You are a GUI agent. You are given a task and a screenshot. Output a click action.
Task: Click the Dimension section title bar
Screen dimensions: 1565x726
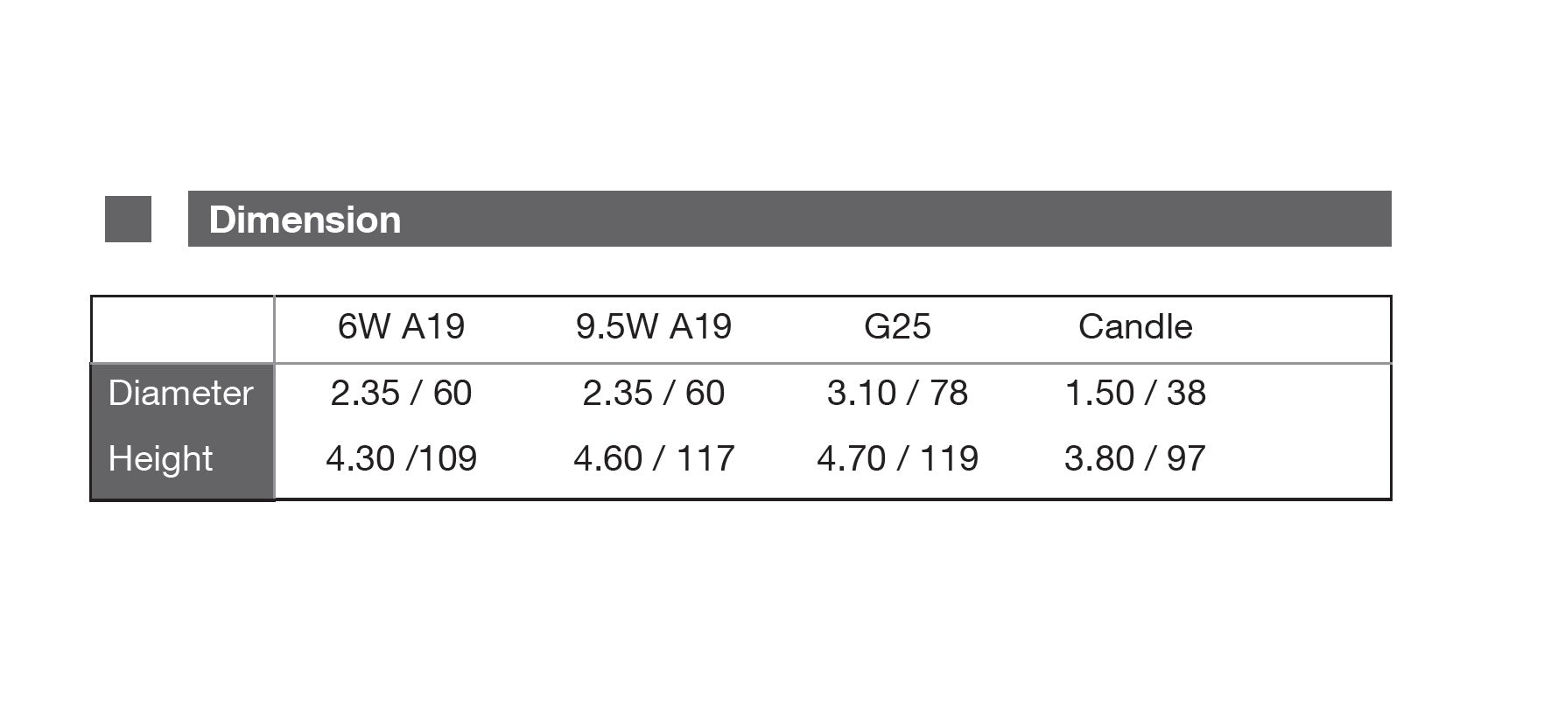click(x=788, y=219)
